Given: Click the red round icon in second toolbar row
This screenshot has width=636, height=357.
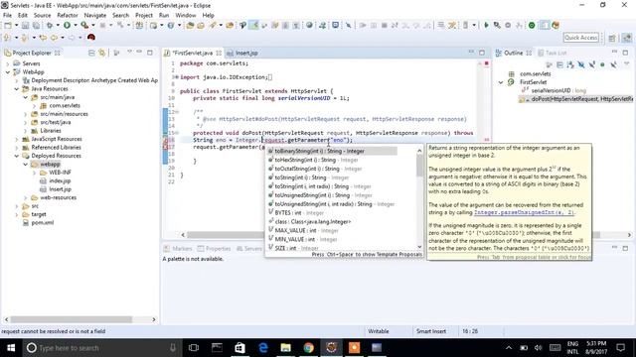Looking at the screenshot, I should coord(91,38).
